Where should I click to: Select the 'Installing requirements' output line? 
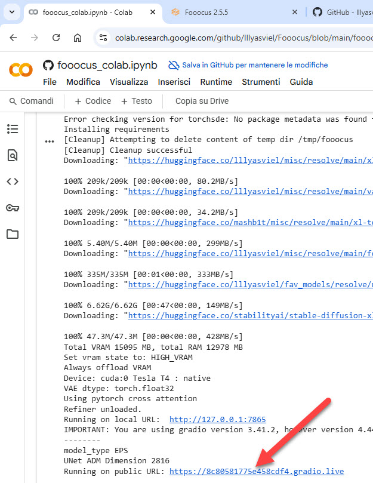pos(116,129)
